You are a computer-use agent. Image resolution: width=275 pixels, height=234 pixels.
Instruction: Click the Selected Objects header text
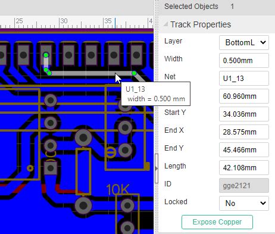pyautogui.click(x=191, y=7)
